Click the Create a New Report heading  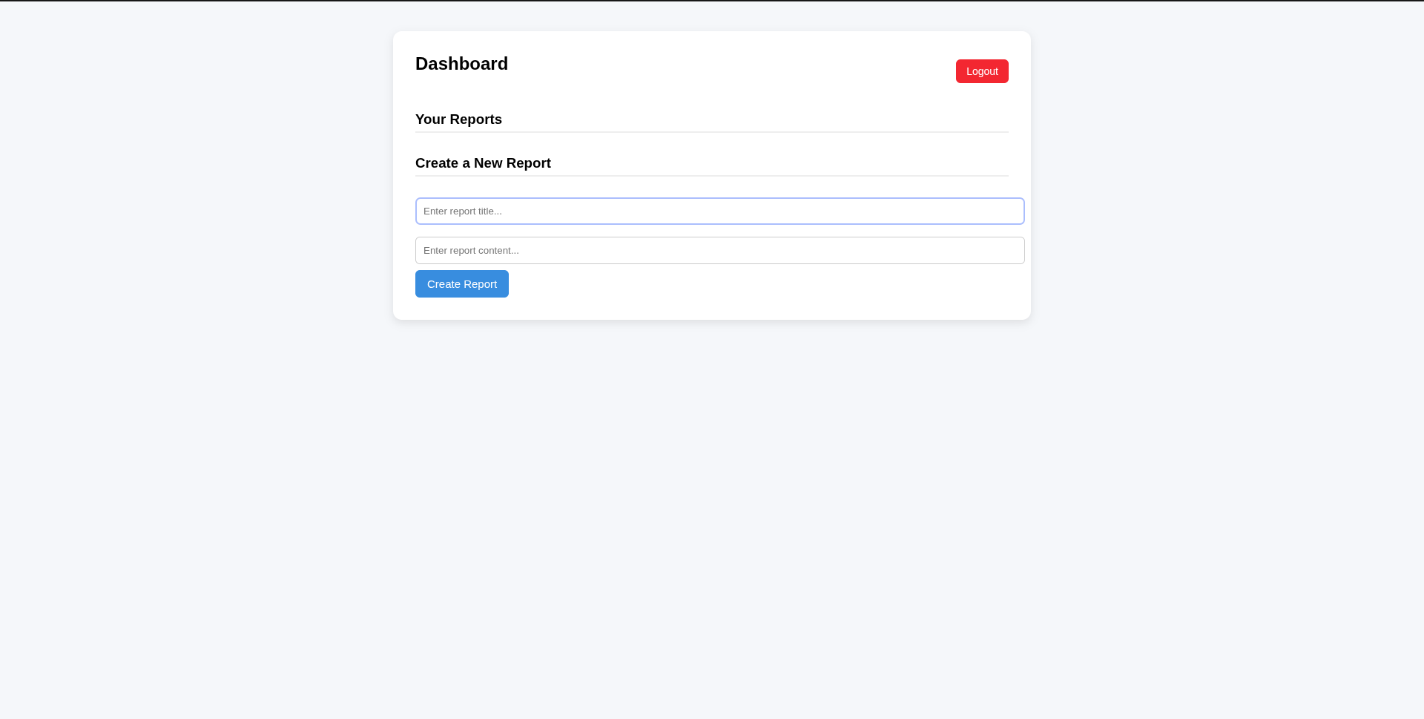(x=483, y=163)
